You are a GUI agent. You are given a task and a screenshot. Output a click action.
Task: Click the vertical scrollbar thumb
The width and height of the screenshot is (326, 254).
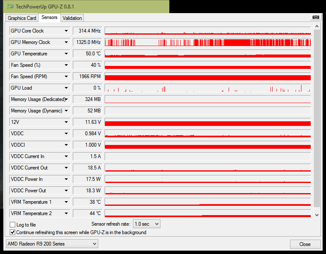[x=317, y=118]
